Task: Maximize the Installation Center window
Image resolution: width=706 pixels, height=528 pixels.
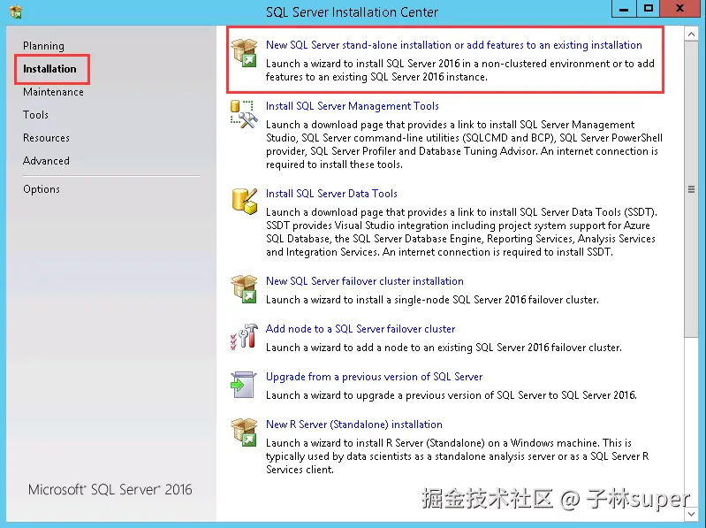Action: tap(649, 9)
